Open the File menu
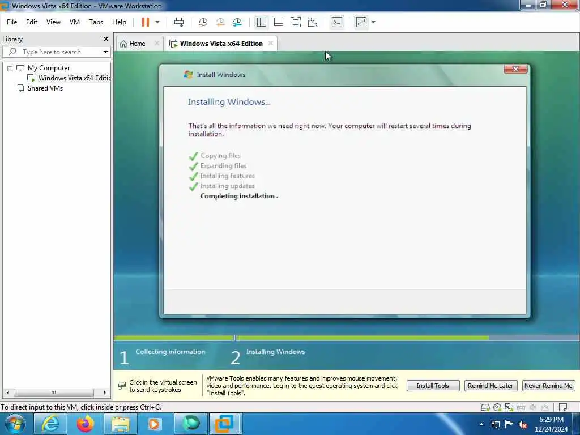The image size is (580, 435). [x=12, y=22]
